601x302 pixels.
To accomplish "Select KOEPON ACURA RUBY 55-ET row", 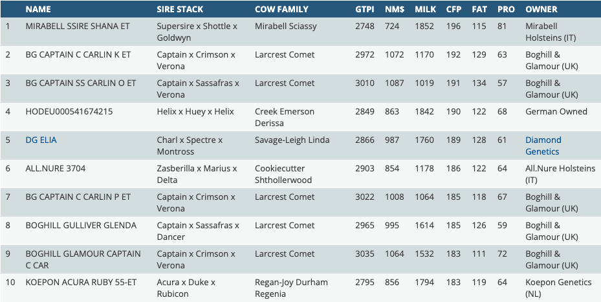I will click(x=80, y=282).
